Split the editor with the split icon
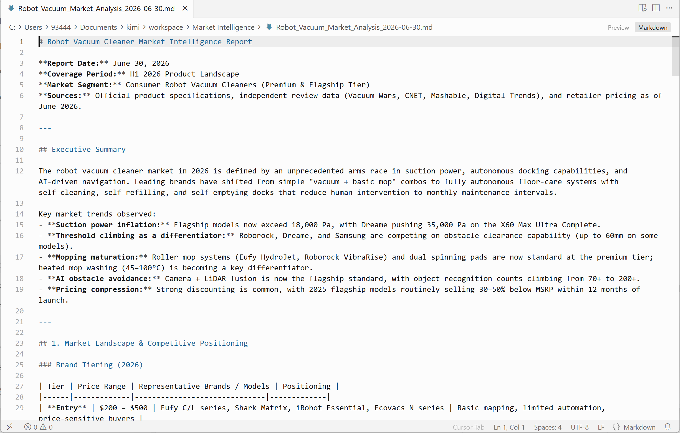The image size is (680, 433). point(656,8)
